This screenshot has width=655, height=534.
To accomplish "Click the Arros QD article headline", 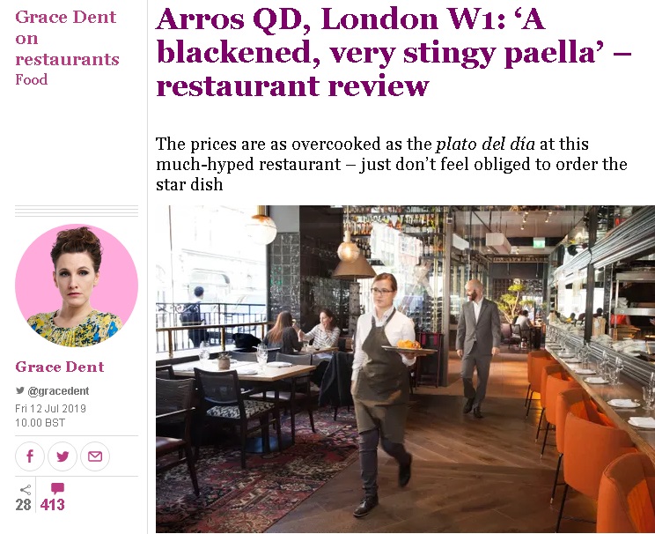I will pos(393,52).
